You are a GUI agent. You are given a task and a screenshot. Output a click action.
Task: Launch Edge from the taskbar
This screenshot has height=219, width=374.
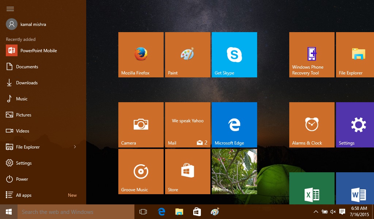(161, 212)
